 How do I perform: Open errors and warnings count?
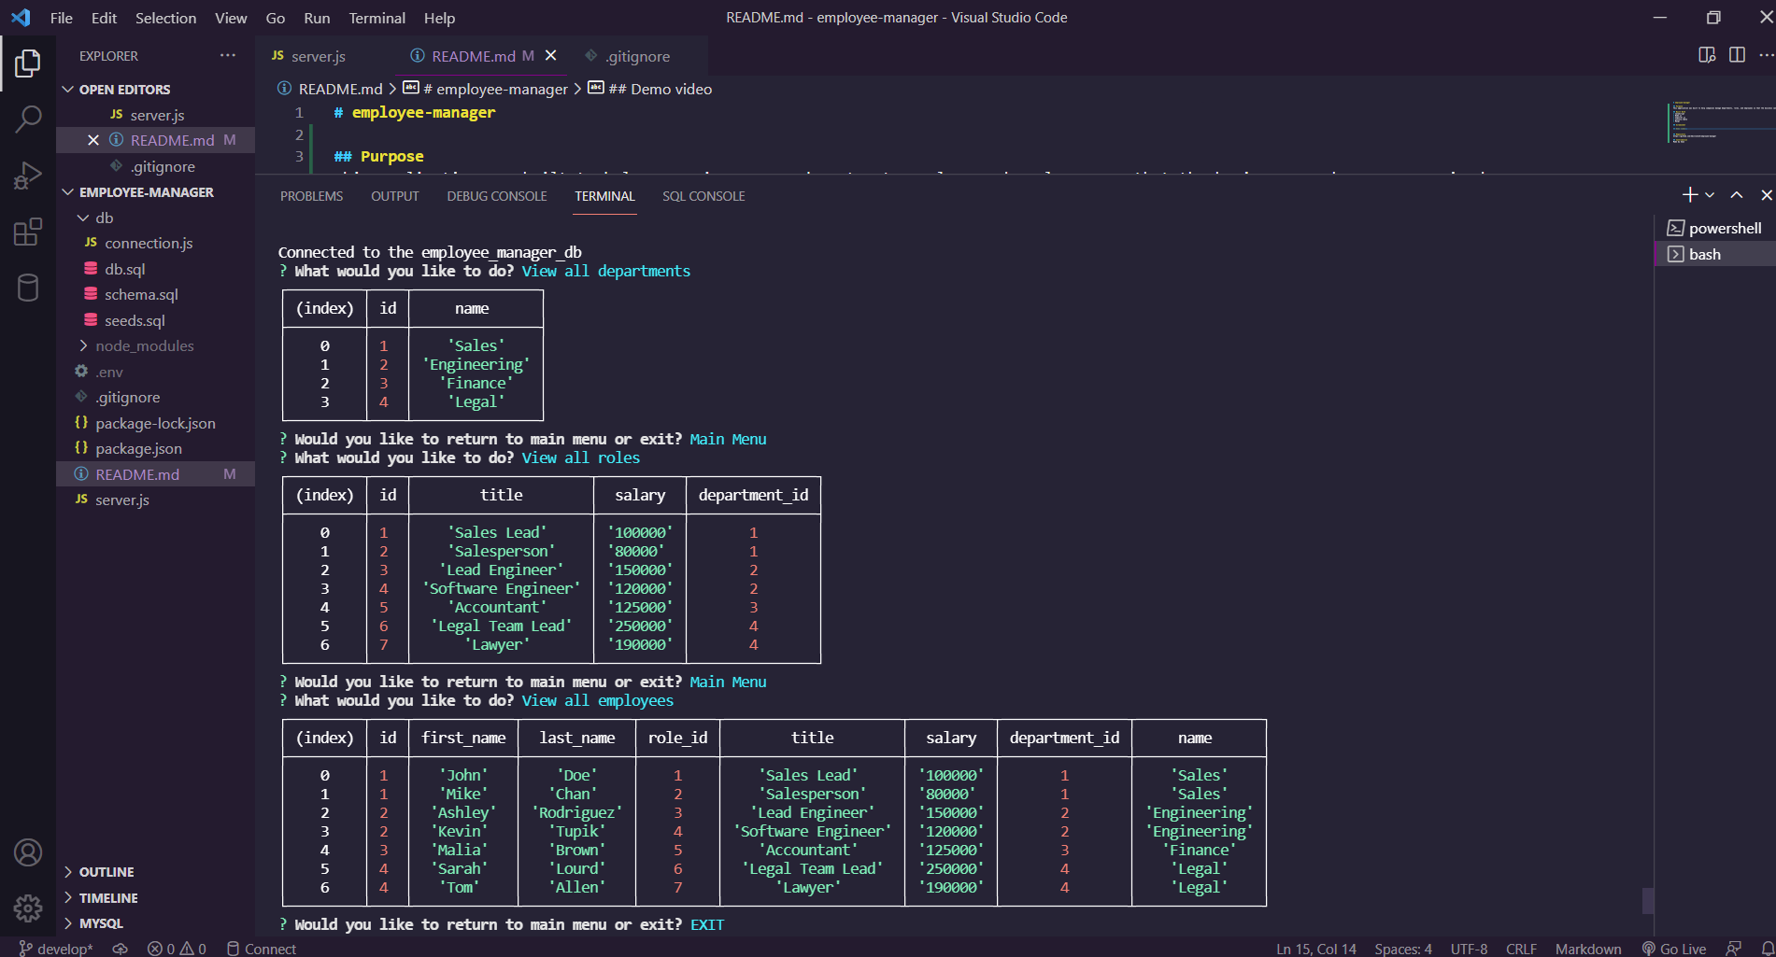[177, 949]
